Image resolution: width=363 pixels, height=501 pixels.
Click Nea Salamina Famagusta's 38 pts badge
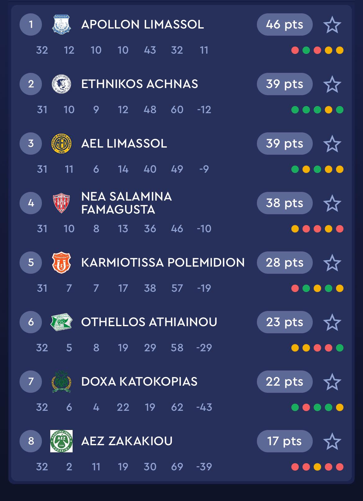[x=285, y=203]
